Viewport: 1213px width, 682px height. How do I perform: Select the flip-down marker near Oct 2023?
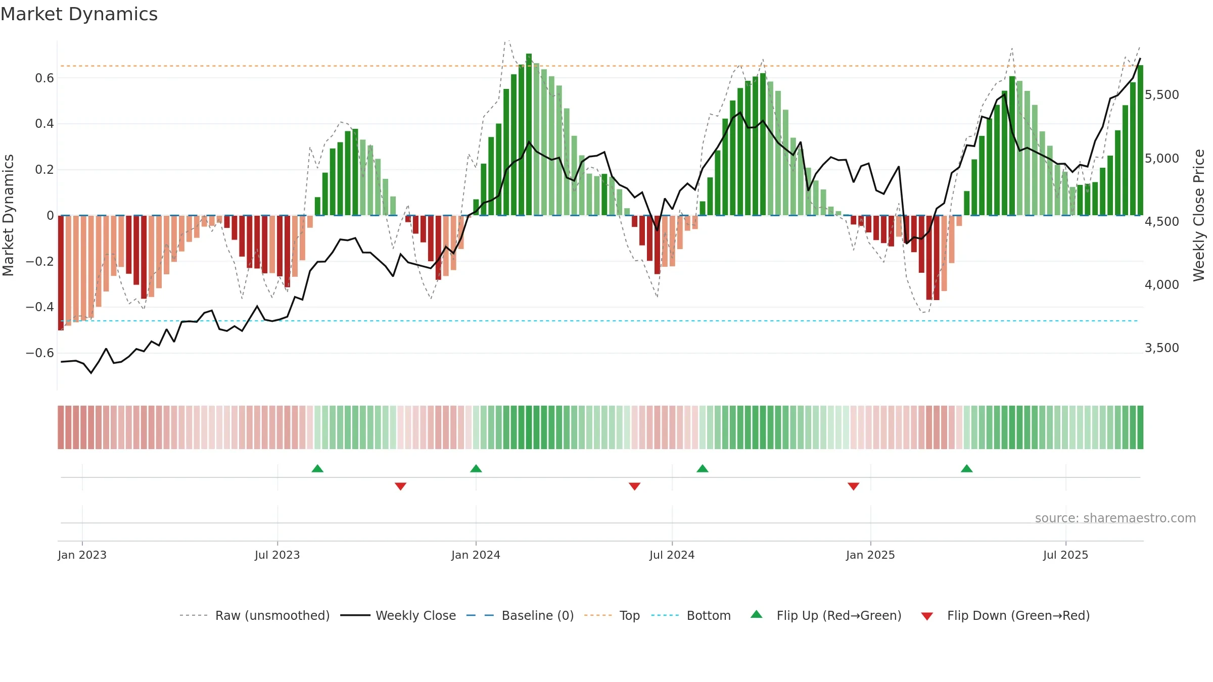(400, 486)
